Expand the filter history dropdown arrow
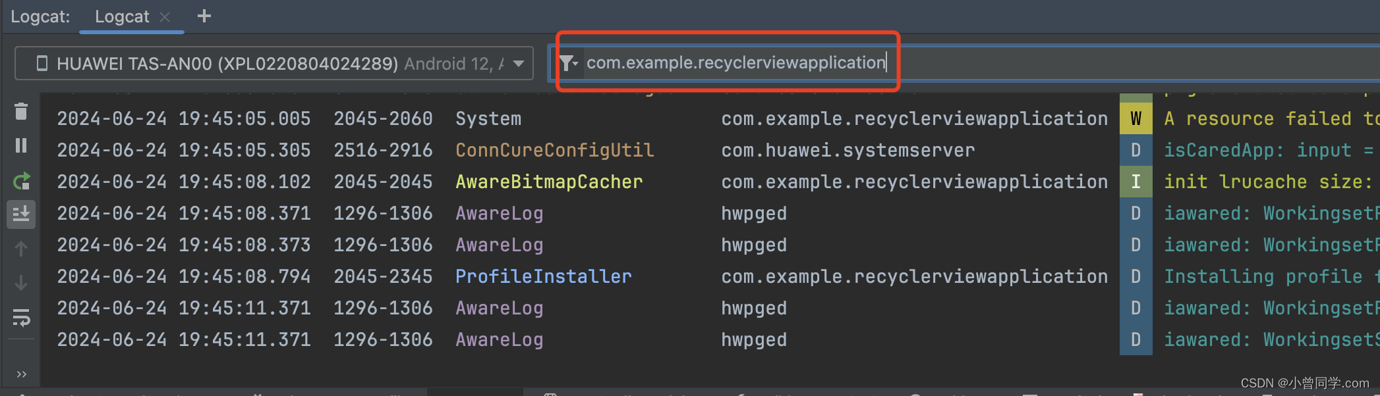Screen dimensions: 1380x396 click(x=575, y=62)
